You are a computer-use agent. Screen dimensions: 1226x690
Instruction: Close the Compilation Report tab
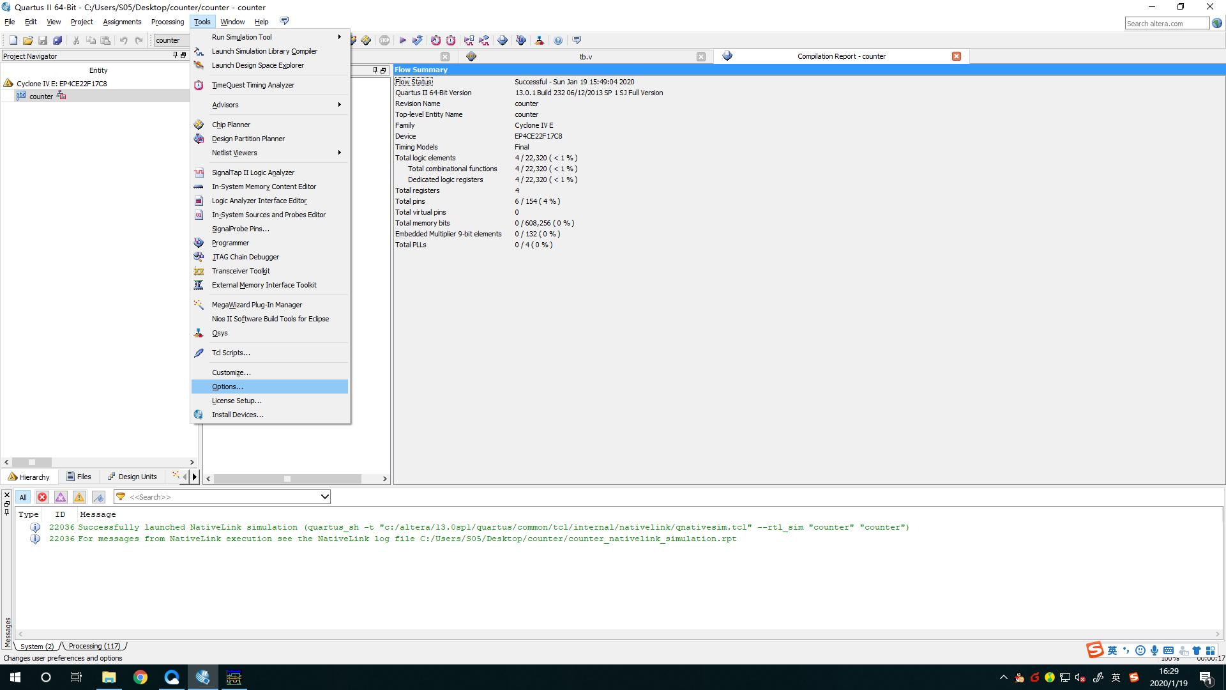957,56
